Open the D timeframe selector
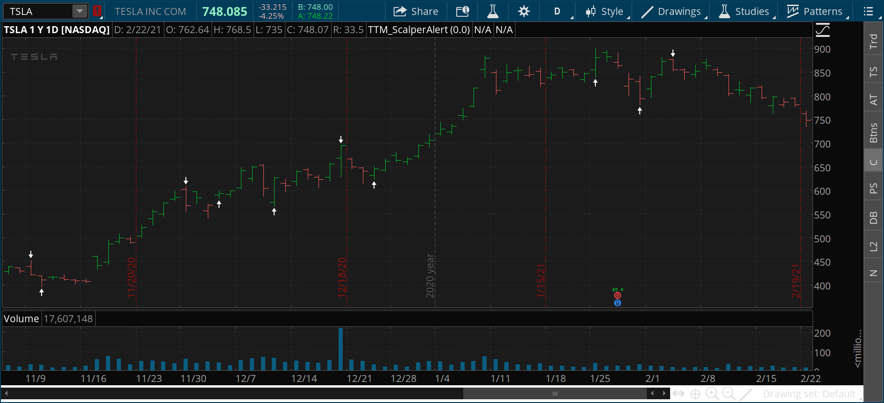The width and height of the screenshot is (884, 403). point(558,11)
